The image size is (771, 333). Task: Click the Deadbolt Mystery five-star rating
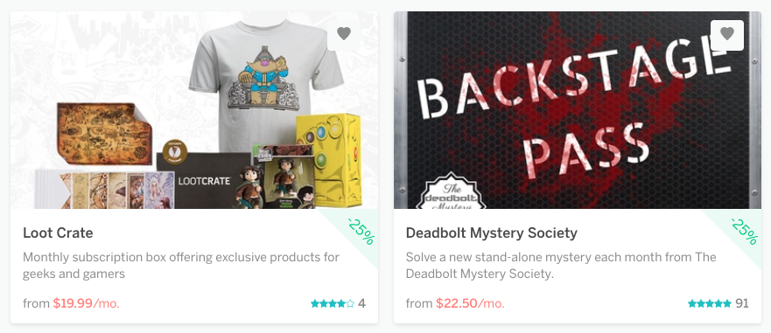tap(710, 303)
